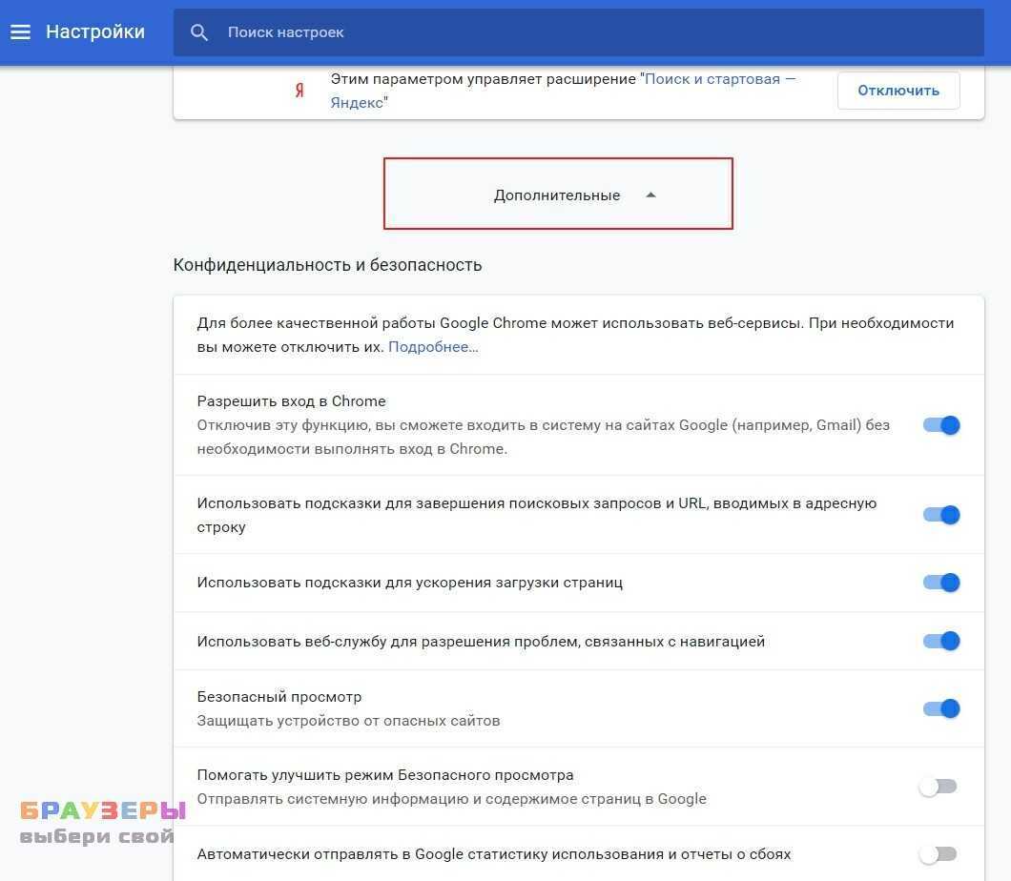Disable the 'Разрешить вход в Chrome' toggle

click(940, 425)
